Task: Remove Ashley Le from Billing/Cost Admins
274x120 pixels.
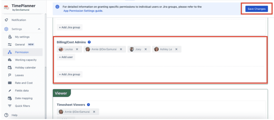Action: point(176,49)
